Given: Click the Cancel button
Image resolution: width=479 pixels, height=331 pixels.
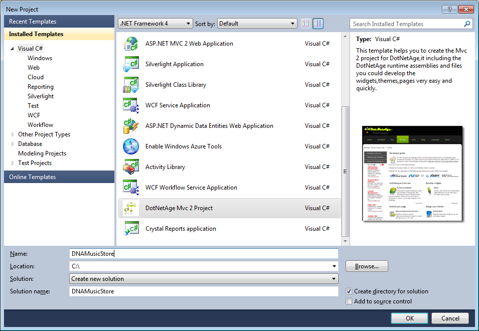Looking at the screenshot, I should tap(450, 318).
